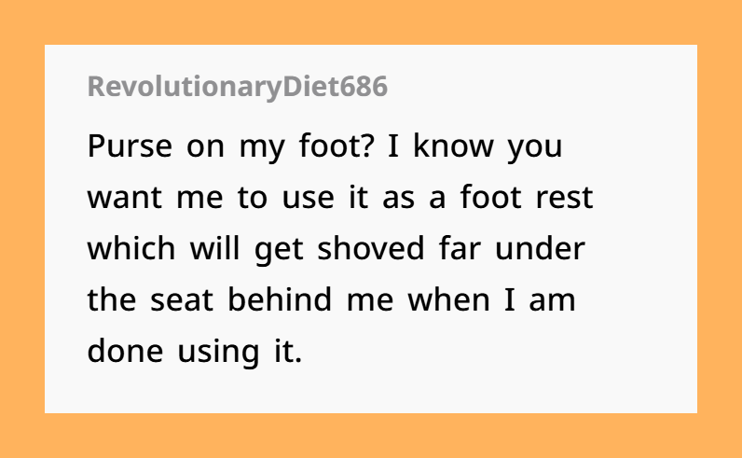Click the word "foot?" in the first line

pyautogui.click(x=337, y=146)
